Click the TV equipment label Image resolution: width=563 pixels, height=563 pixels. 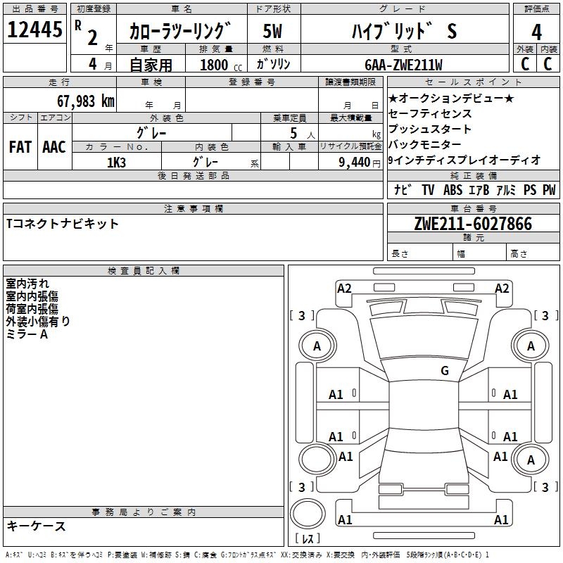(428, 189)
